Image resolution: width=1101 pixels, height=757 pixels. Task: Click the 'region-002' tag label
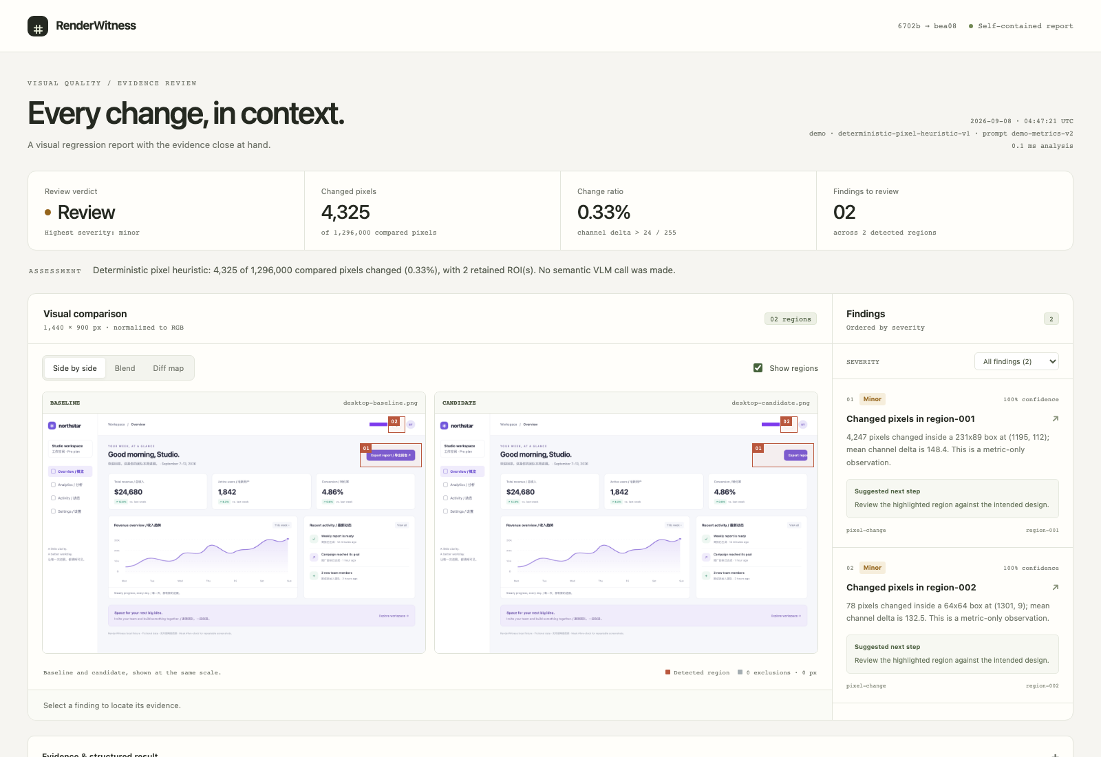[x=1042, y=685]
